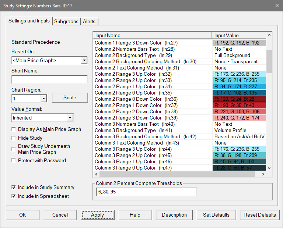The height and width of the screenshot is (228, 283).
Task: Open the Chart Region dropdown
Action: click(x=43, y=99)
